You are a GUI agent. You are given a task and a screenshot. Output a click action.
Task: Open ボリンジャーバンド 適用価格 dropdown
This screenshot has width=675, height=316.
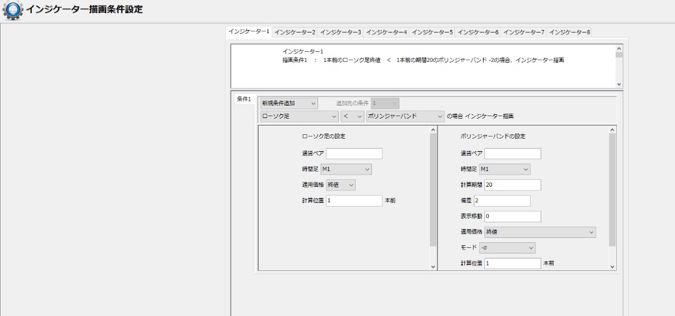(540, 232)
